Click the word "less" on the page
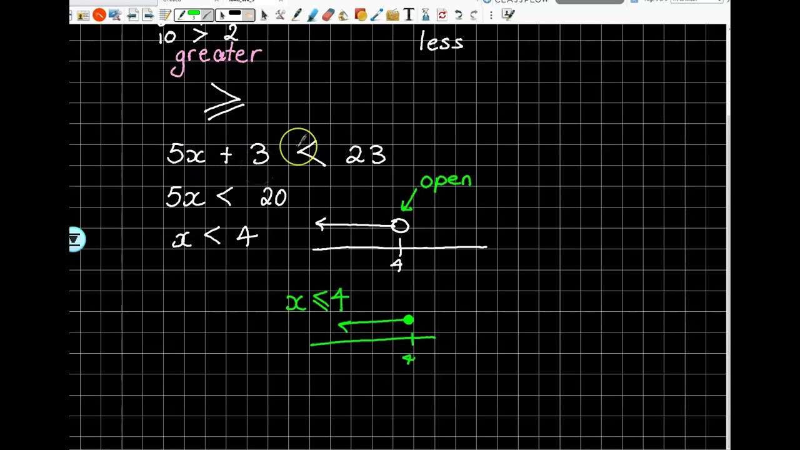Screen dimensions: 800x450 [441, 42]
